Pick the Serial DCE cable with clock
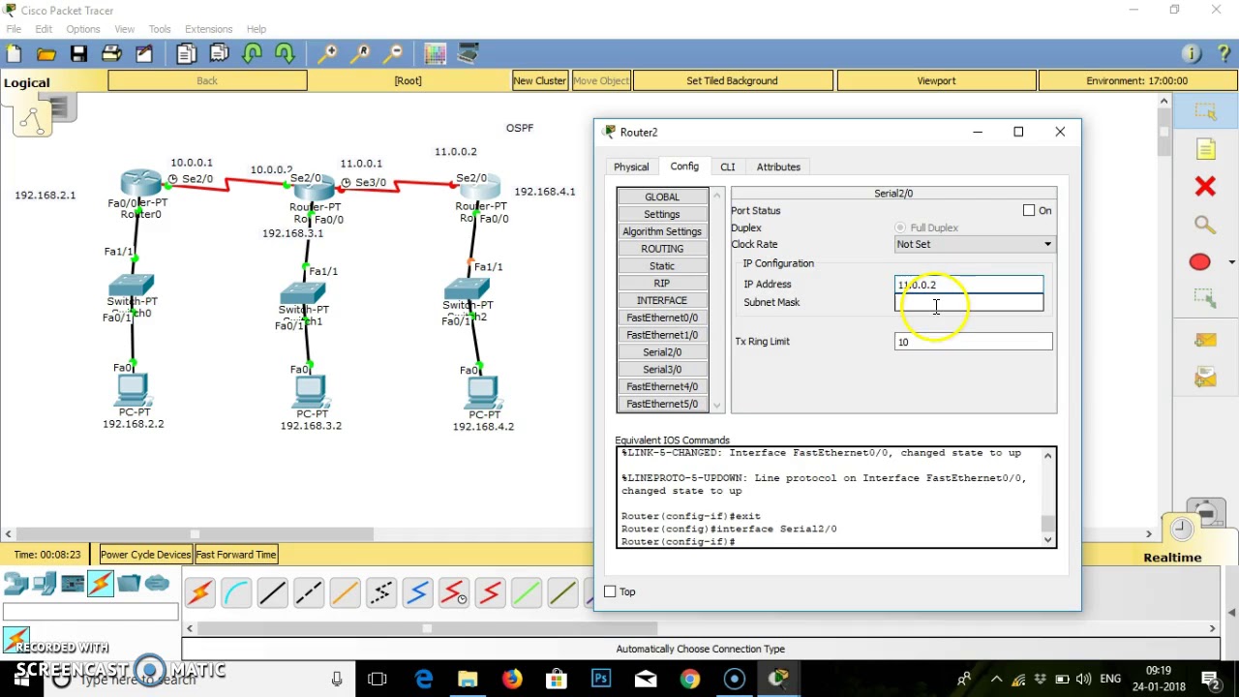 (454, 592)
